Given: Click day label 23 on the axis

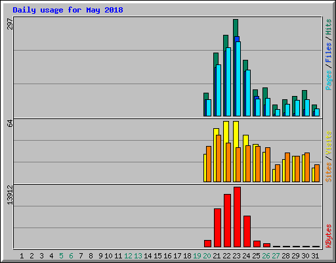Looking at the screenshot, I should (236, 256).
